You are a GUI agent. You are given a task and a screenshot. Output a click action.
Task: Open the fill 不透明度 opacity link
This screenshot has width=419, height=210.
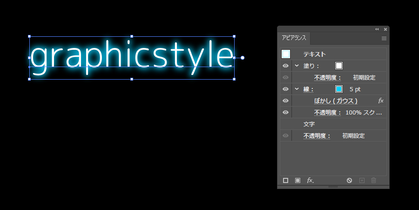pyautogui.click(x=327, y=77)
